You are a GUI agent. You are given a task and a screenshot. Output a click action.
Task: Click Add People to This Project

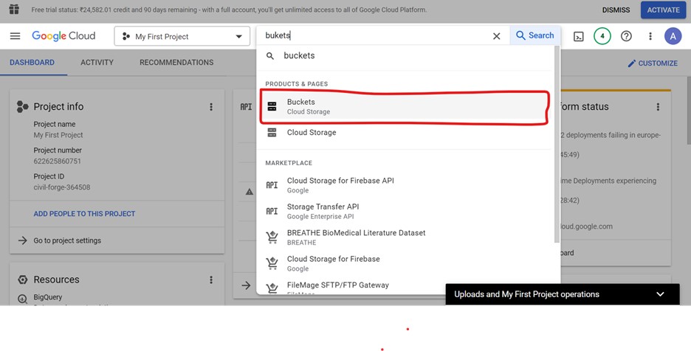(84, 214)
